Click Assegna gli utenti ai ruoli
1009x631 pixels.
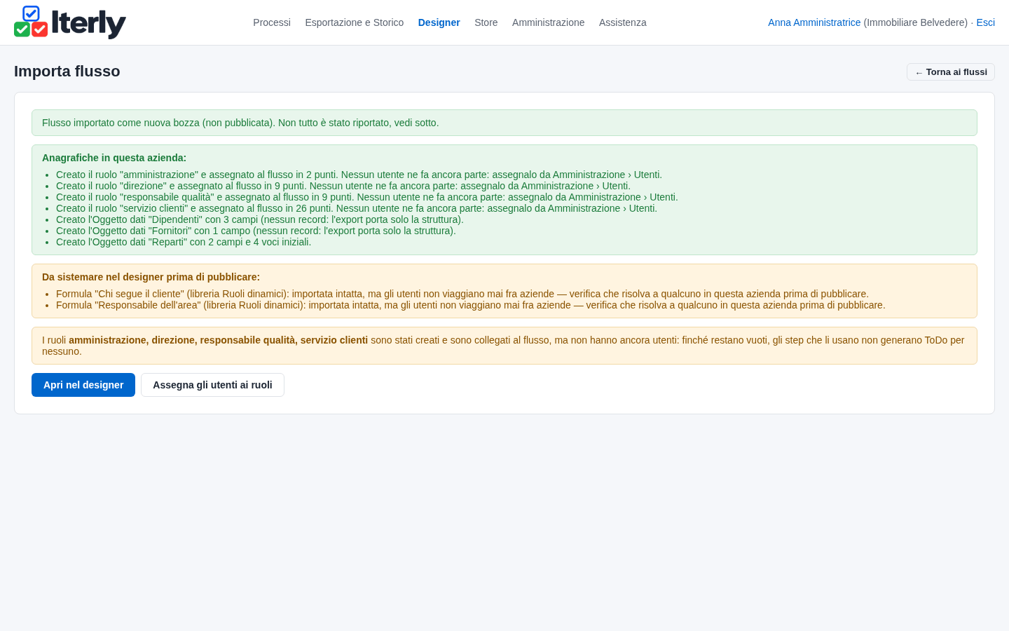pyautogui.click(x=212, y=385)
